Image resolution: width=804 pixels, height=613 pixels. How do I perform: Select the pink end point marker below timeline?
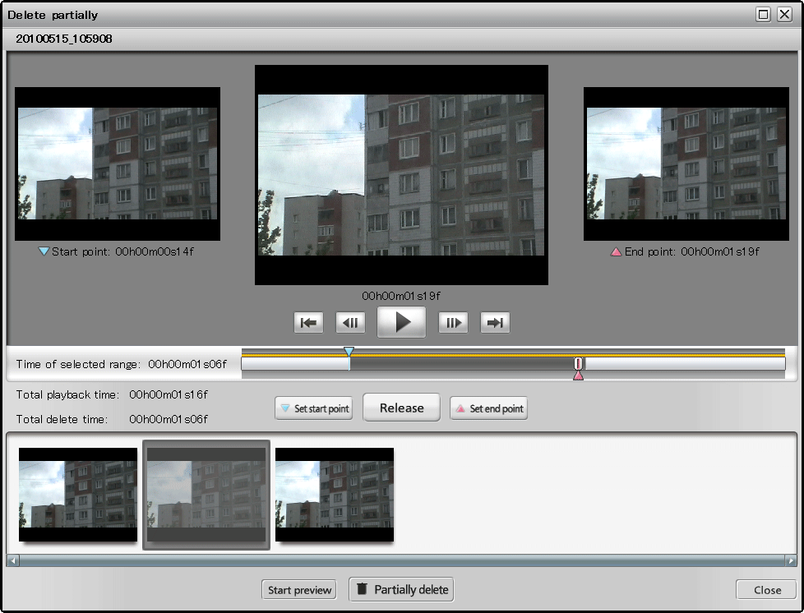pyautogui.click(x=579, y=376)
